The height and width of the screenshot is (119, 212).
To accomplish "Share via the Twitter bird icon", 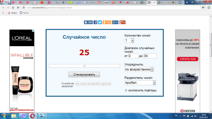I will coord(100,22).
